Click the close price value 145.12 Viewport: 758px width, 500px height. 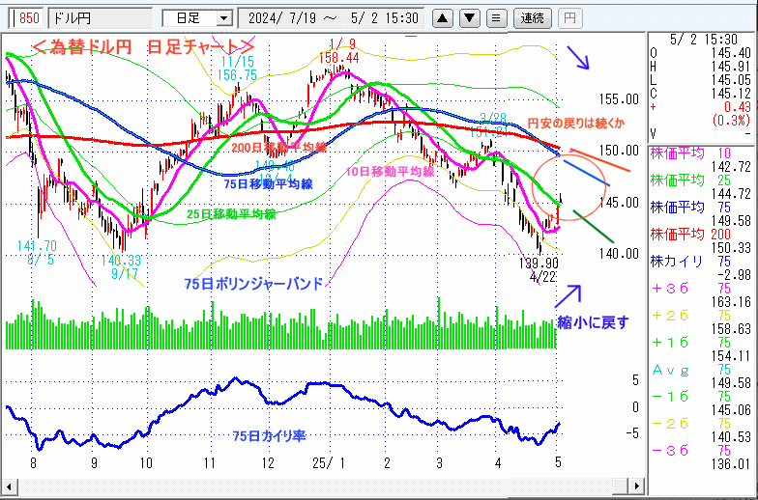coord(729,93)
